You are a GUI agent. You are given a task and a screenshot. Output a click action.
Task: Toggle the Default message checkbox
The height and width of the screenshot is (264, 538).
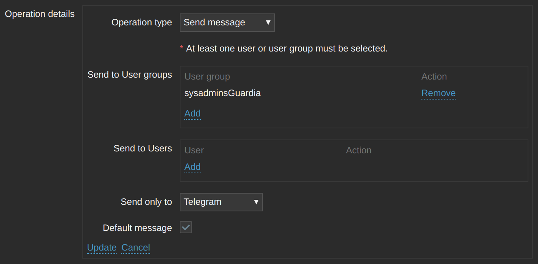point(186,227)
